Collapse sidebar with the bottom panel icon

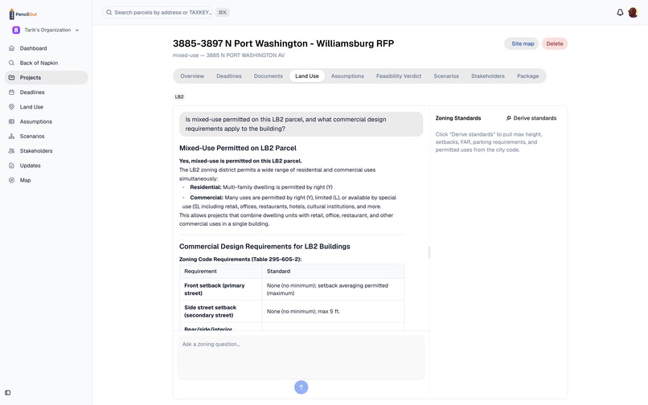click(x=8, y=393)
